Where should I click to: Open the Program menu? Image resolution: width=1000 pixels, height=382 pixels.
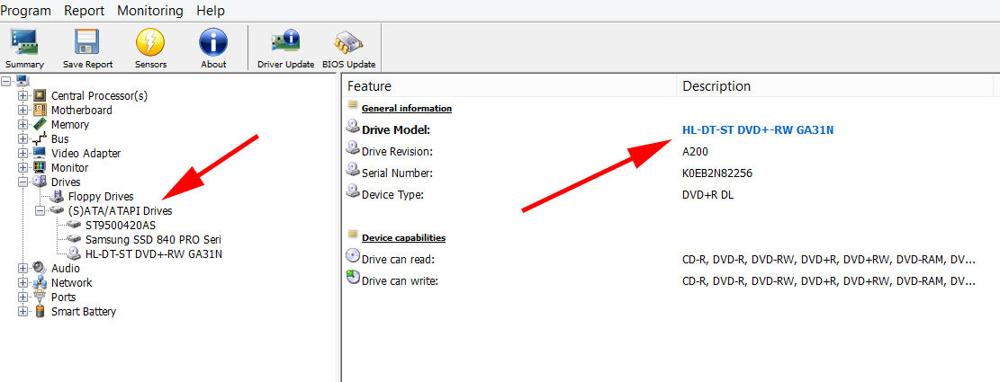25,11
